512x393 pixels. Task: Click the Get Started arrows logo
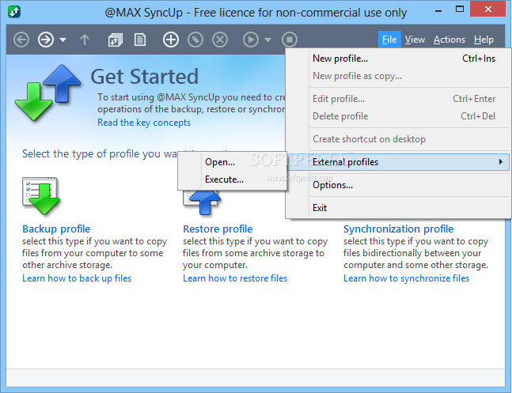click(x=47, y=93)
